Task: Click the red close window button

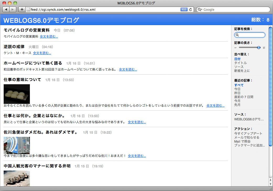Action: pyautogui.click(x=4, y=3)
